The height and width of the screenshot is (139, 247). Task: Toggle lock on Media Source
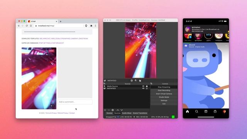147,86
